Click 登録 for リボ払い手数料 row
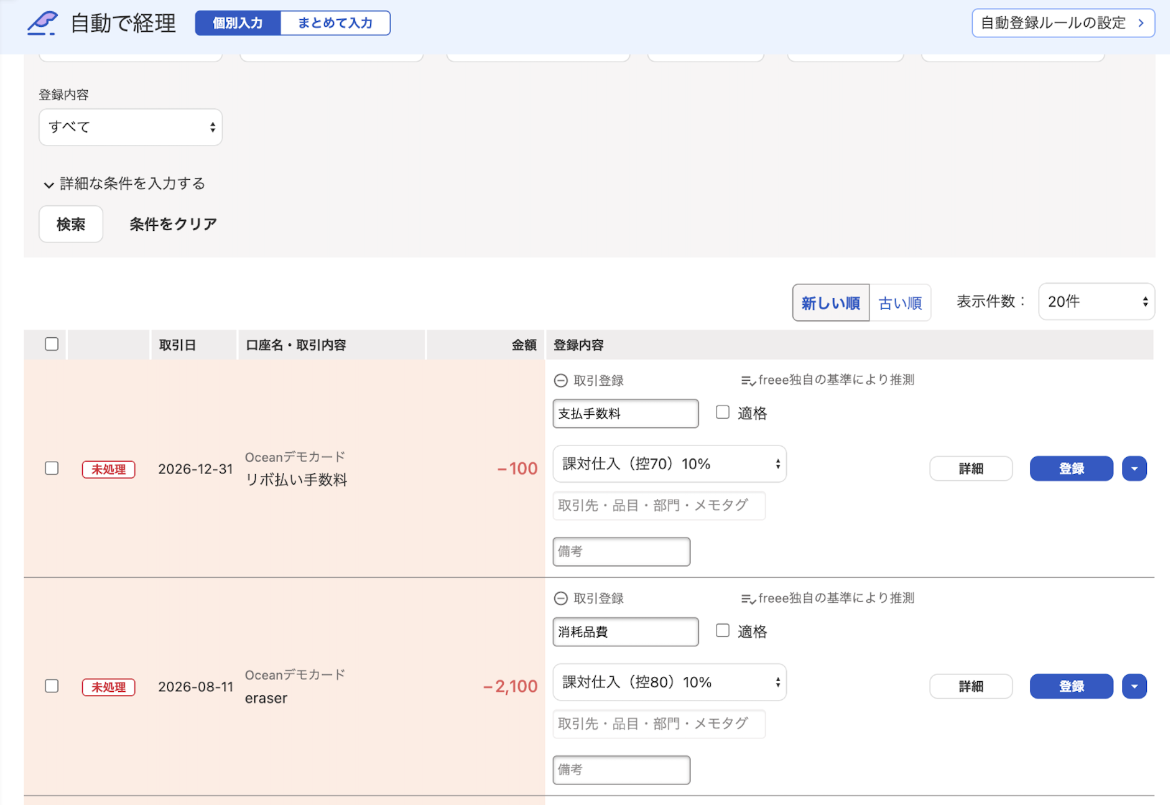This screenshot has height=805, width=1173. [1072, 468]
